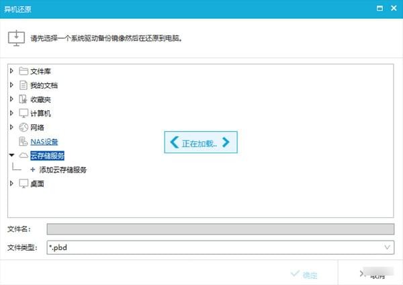This screenshot has width=403, height=285.
Task: Expand the 桌面 tree node
Action: [11, 183]
